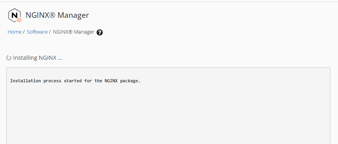Click the orange gear badge on logo

(19, 20)
